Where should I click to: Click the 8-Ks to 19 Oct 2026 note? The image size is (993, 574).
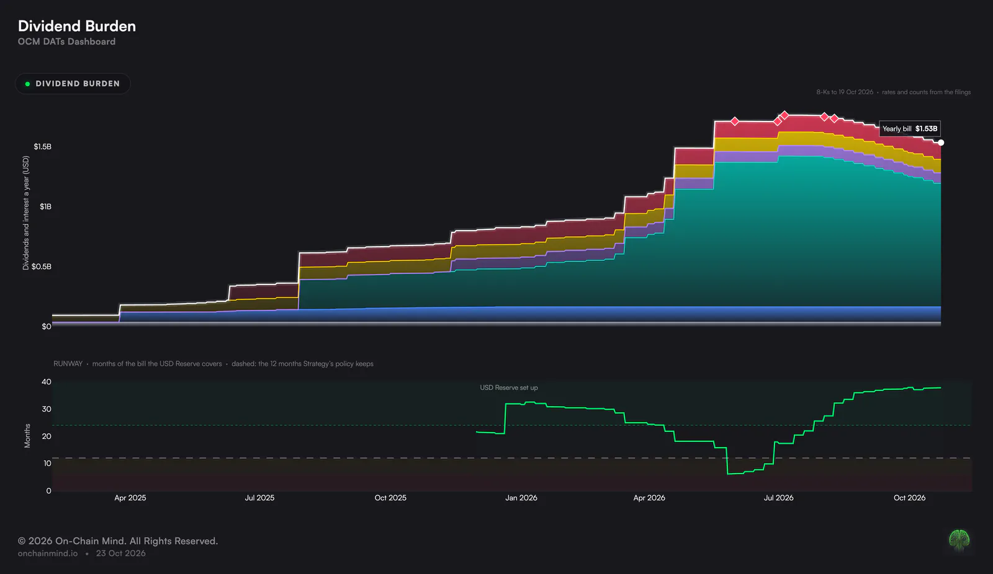click(845, 92)
